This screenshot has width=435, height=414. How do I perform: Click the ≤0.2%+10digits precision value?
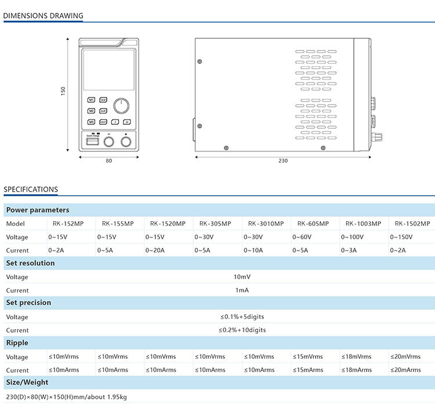242,330
